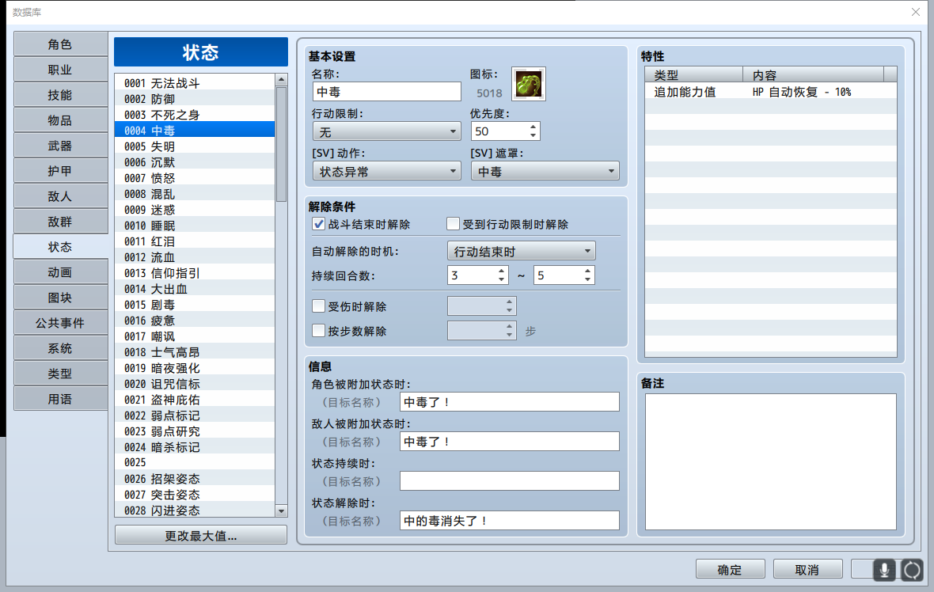Select state 0015 剧毒
934x592 pixels.
[195, 305]
